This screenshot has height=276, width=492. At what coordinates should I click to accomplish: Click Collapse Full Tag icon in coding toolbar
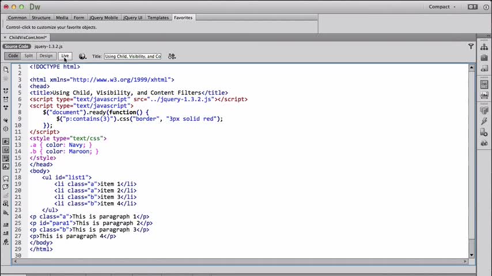click(x=6, y=90)
